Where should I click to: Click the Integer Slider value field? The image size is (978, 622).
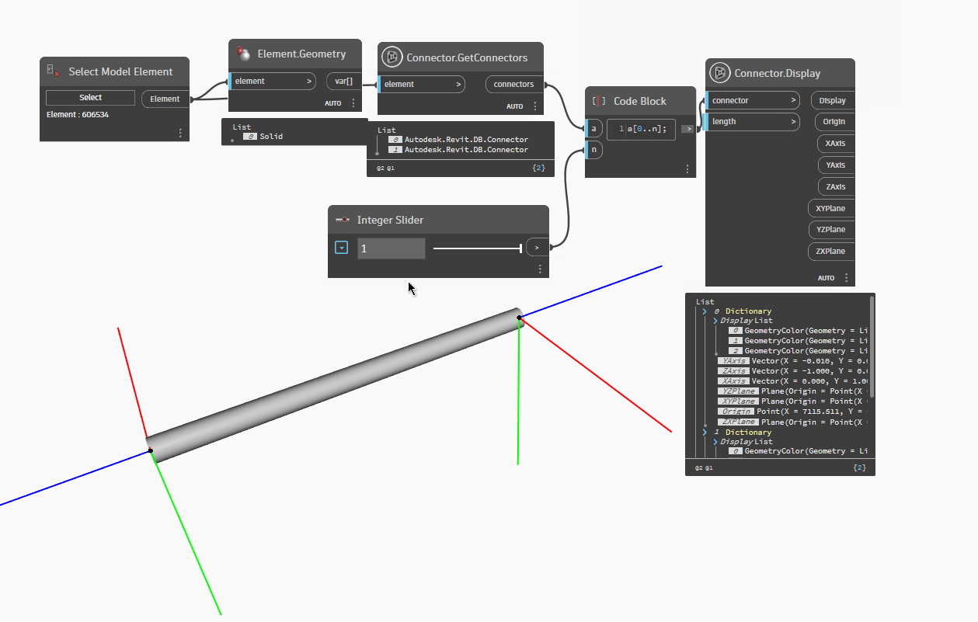(x=392, y=248)
